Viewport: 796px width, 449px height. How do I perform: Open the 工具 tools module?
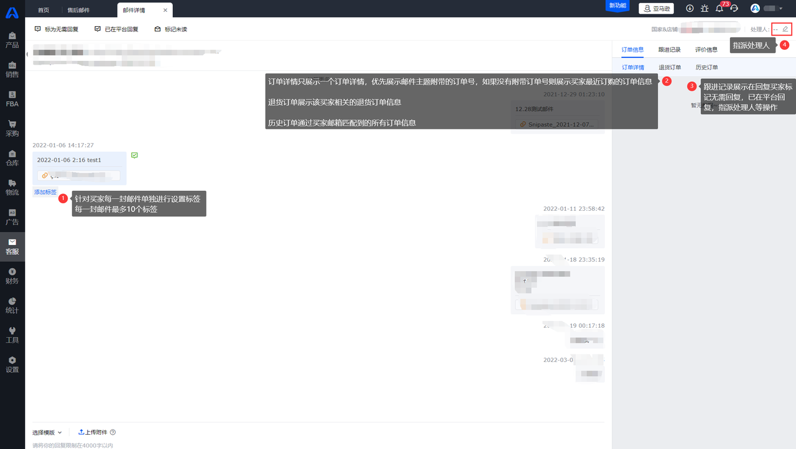click(12, 335)
